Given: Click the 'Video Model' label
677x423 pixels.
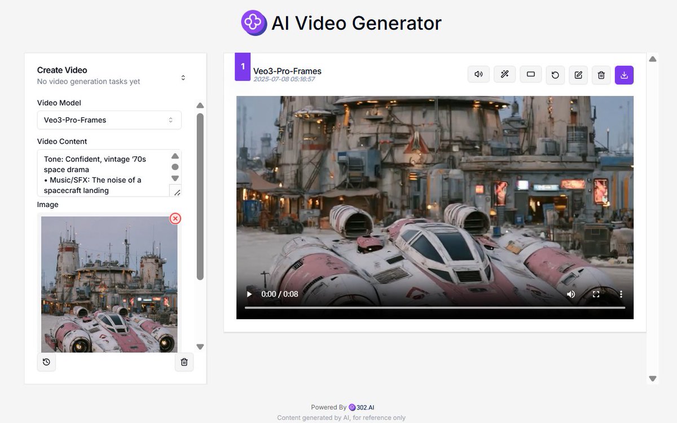Looking at the screenshot, I should coord(59,103).
